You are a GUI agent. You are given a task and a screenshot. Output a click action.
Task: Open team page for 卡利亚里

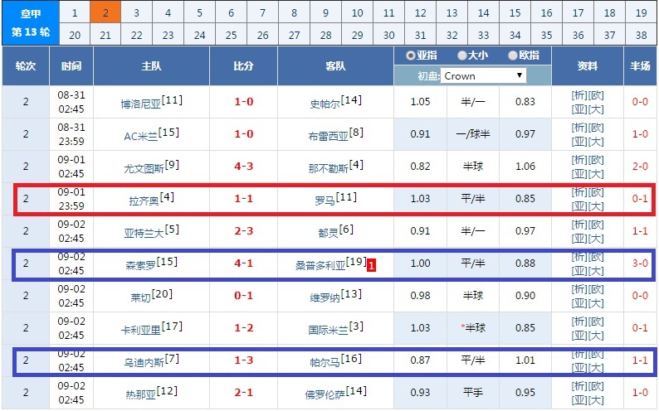click(x=141, y=330)
